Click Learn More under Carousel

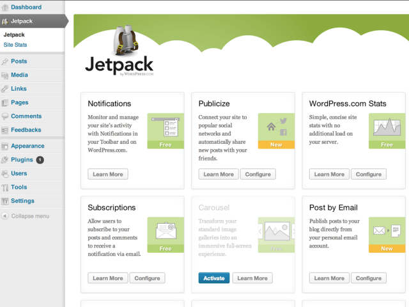point(252,278)
